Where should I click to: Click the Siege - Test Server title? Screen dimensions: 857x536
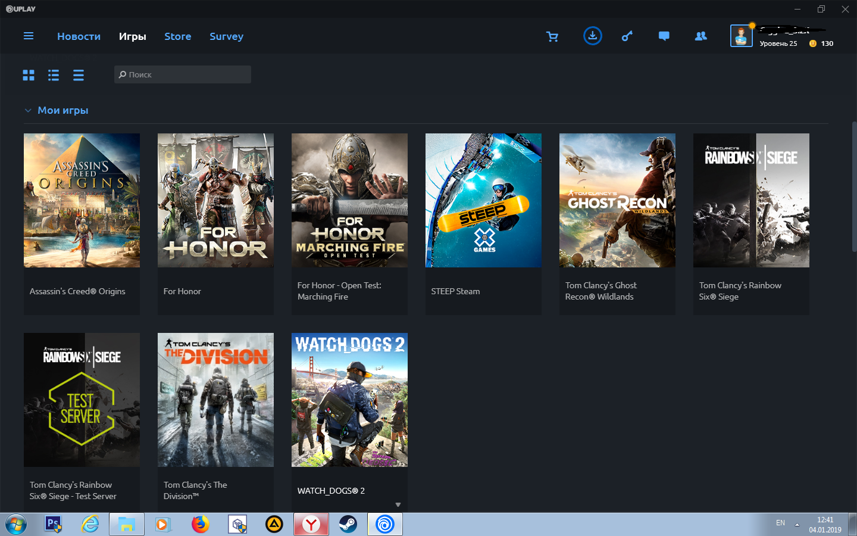coord(73,491)
